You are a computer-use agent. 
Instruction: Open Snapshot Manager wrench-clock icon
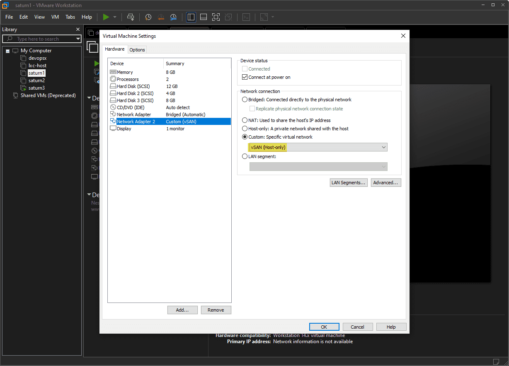(174, 17)
